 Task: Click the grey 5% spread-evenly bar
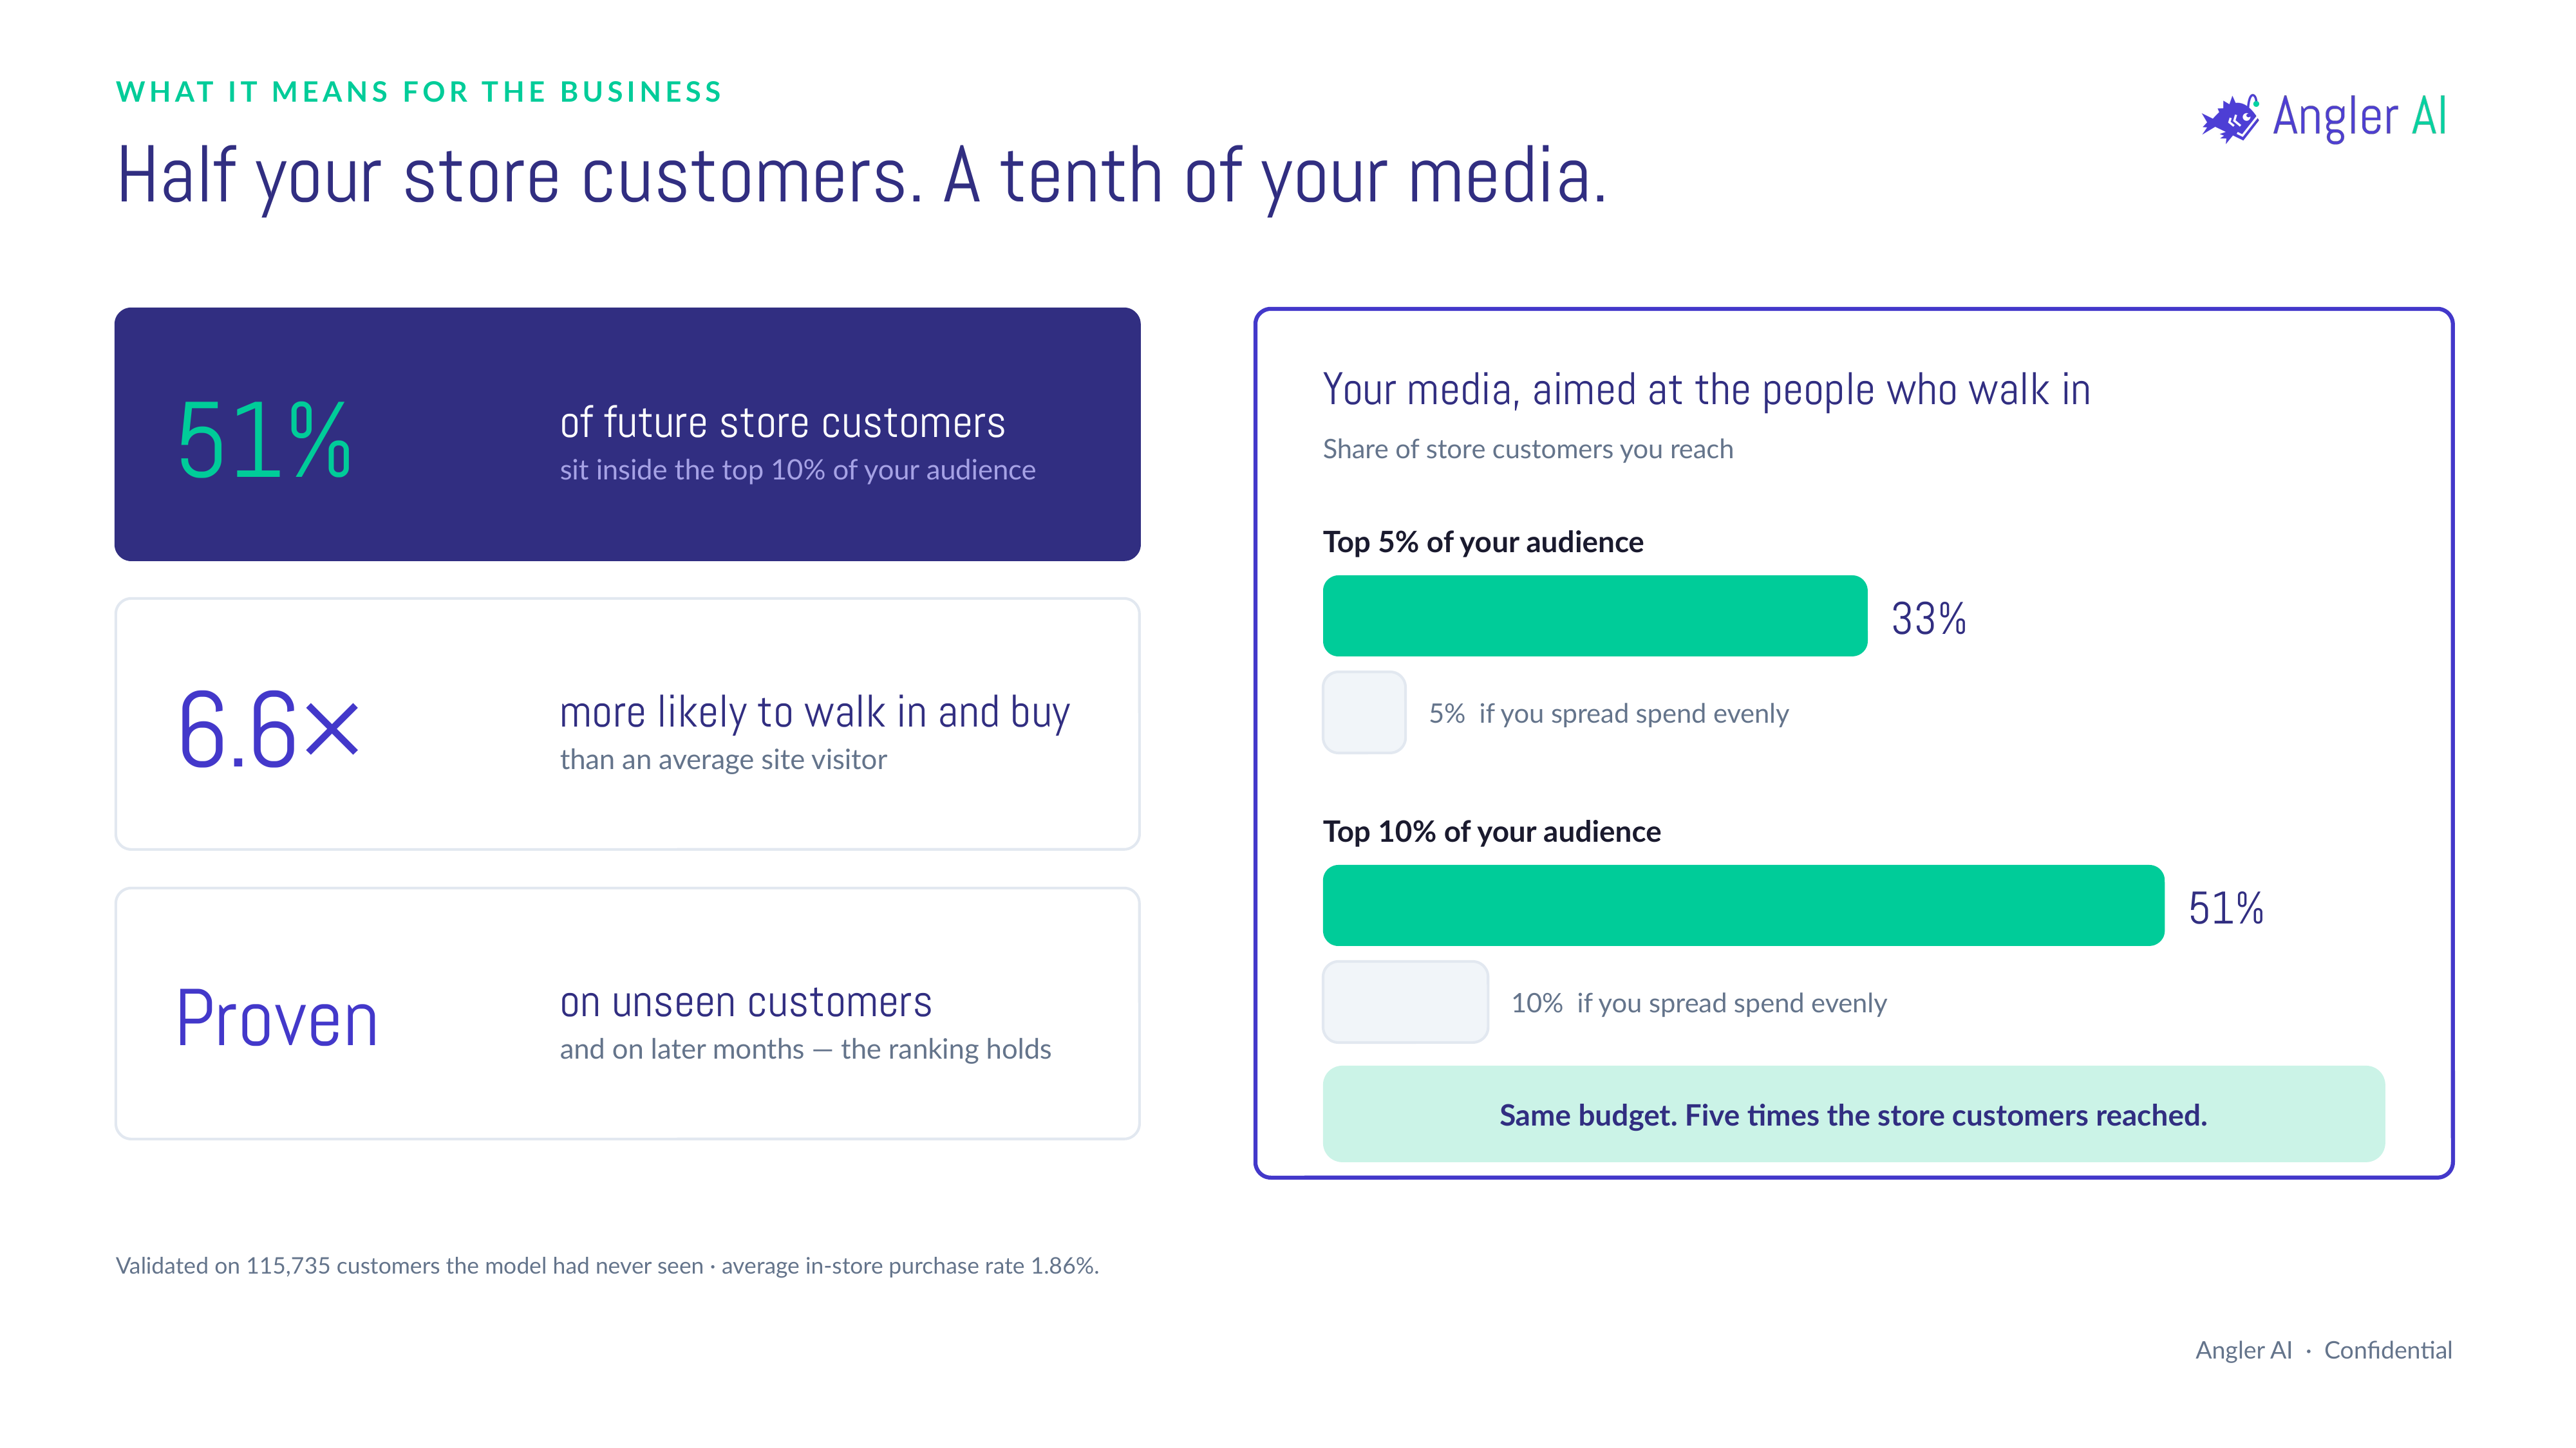(1364, 712)
